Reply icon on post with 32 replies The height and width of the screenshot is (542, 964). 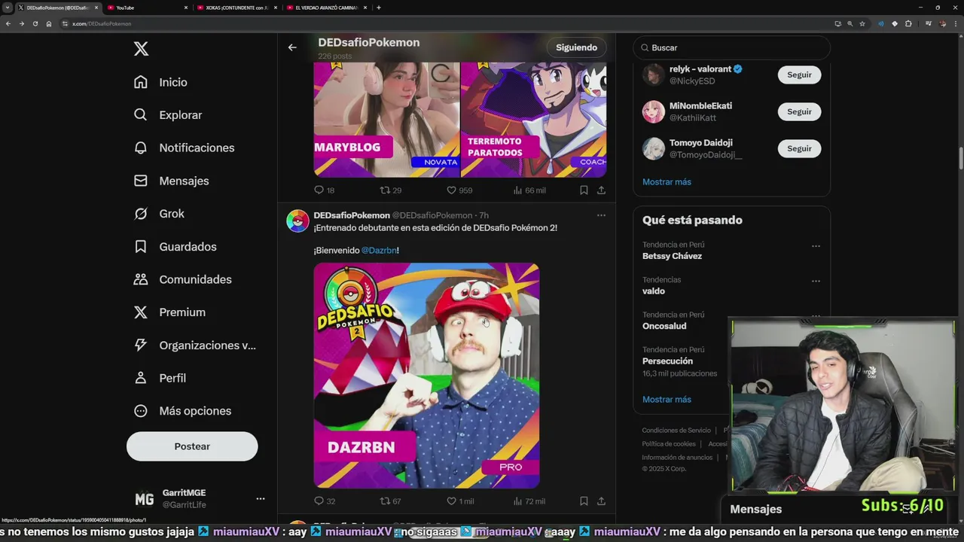tap(319, 501)
